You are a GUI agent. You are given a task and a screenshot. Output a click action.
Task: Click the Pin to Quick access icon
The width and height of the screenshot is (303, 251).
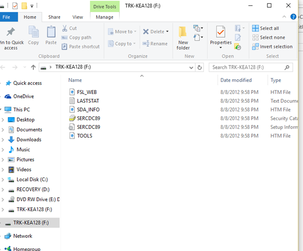tap(11, 32)
